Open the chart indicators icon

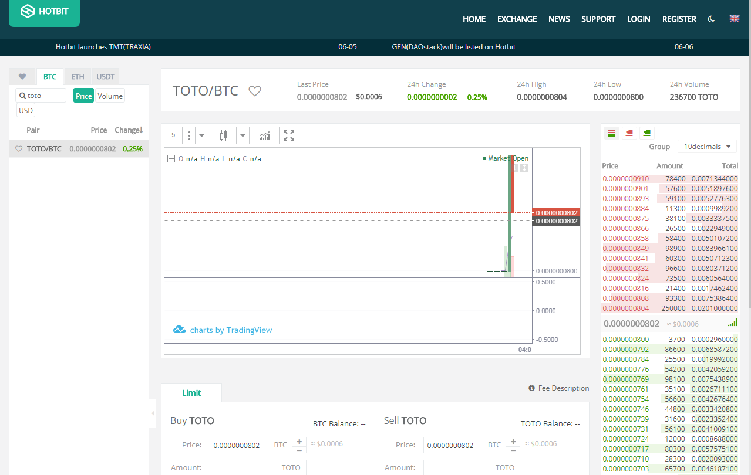click(264, 135)
